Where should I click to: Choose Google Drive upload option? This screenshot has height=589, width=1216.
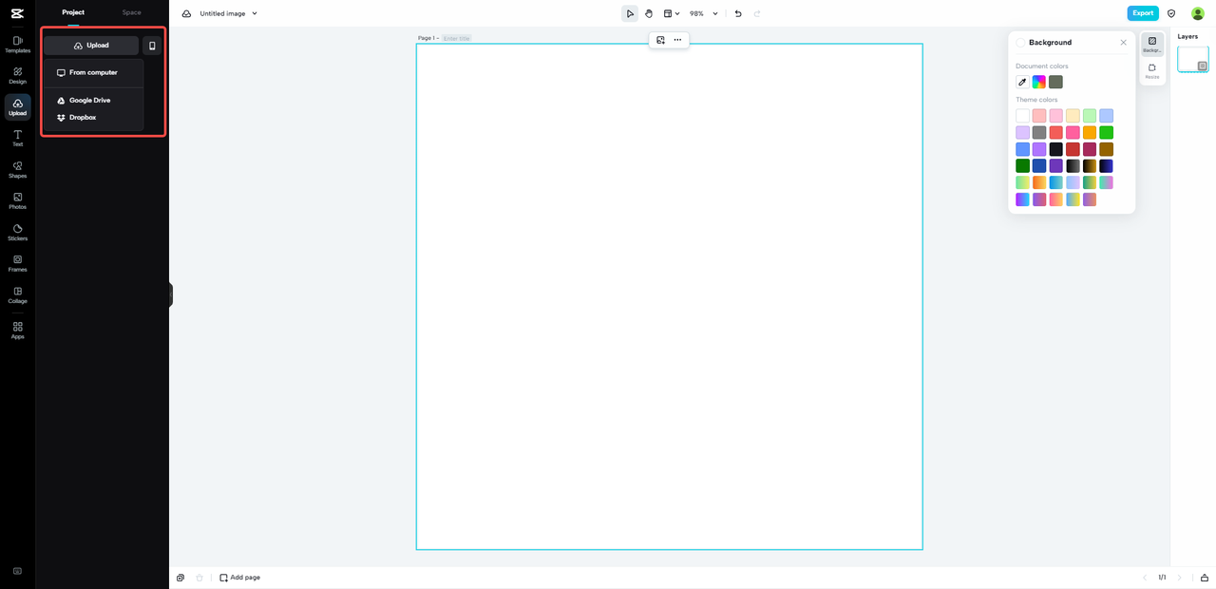pyautogui.click(x=93, y=100)
